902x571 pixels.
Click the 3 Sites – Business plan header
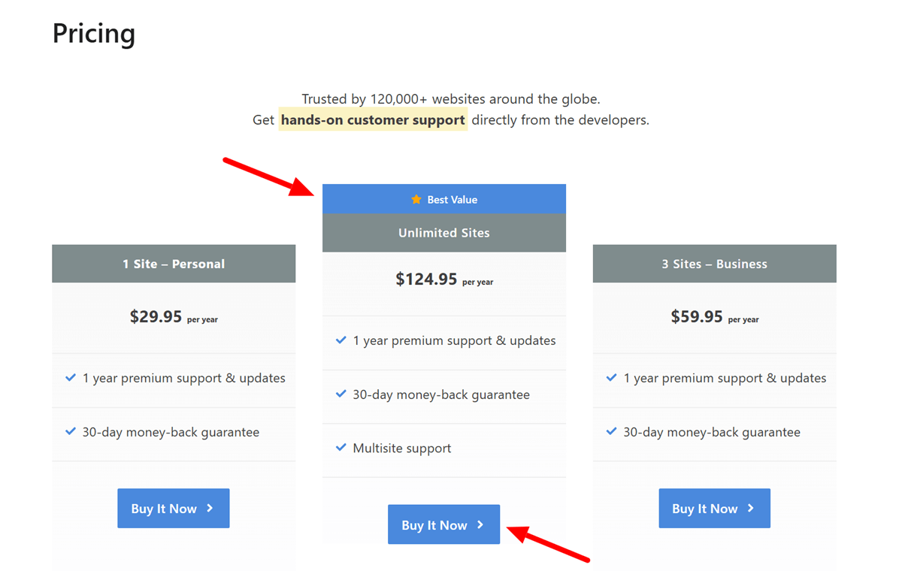pos(714,264)
